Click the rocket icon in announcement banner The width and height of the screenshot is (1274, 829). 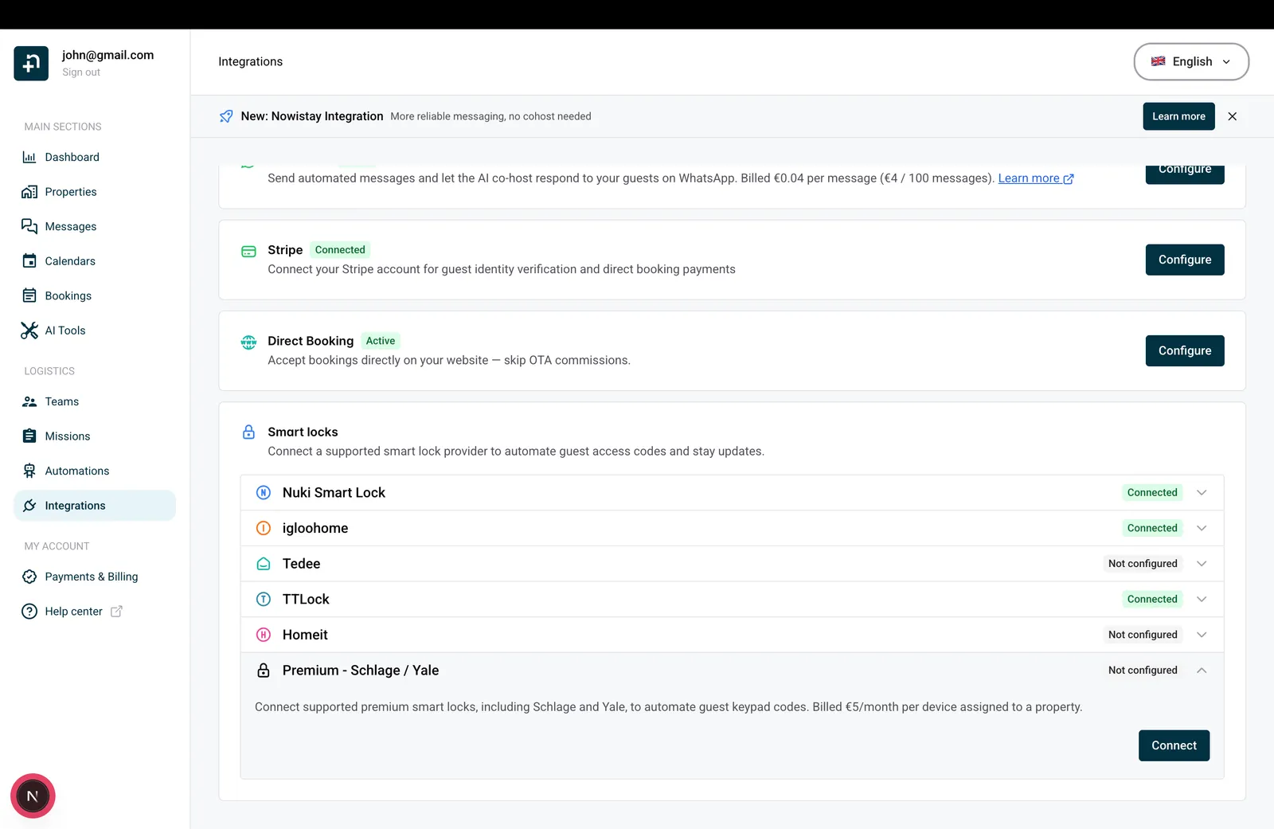click(x=226, y=116)
